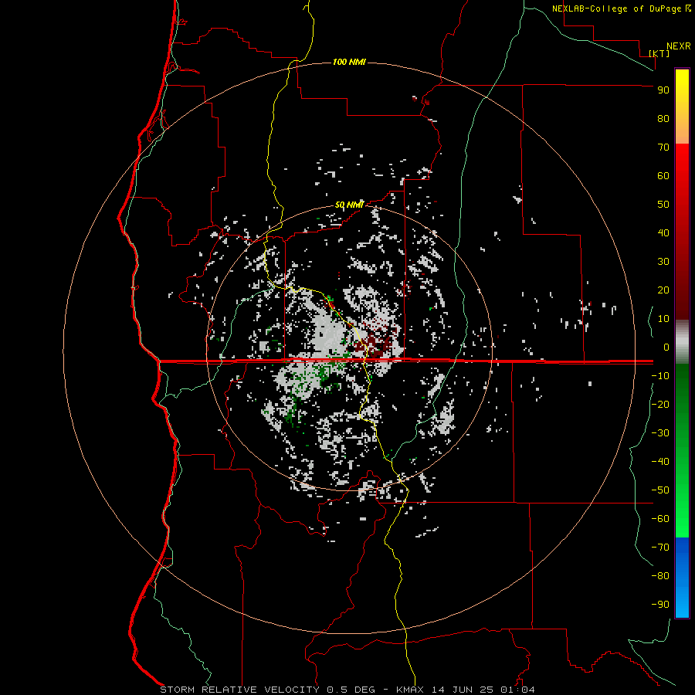
Task: Select the 60 value on the velocity scale
Action: (x=663, y=175)
